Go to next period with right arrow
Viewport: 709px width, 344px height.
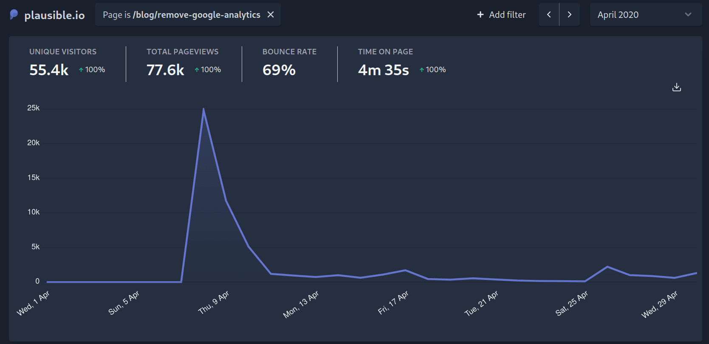point(570,14)
